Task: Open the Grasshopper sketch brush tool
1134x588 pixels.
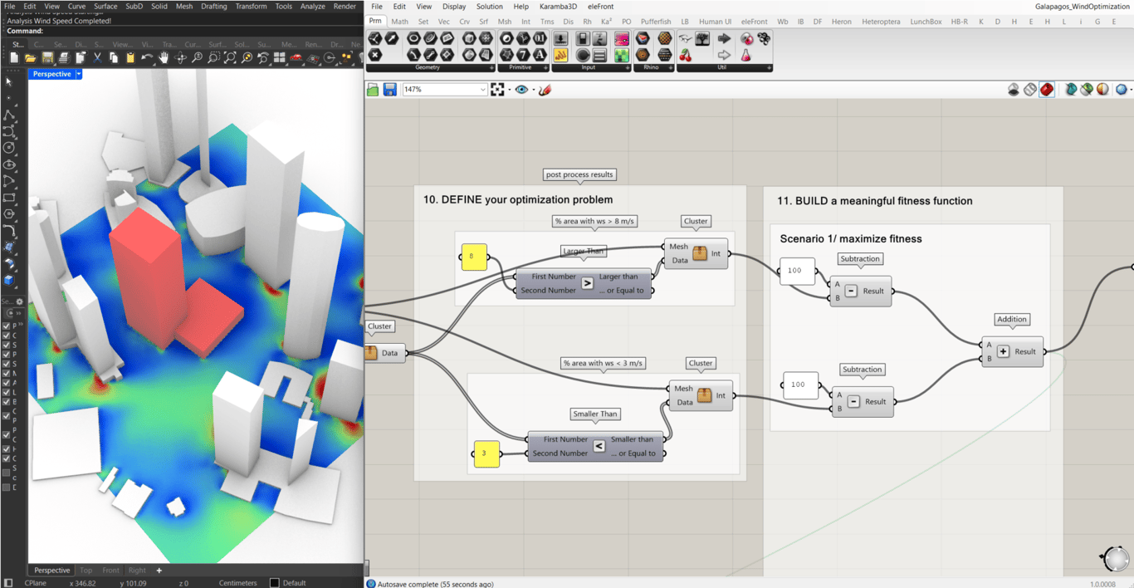Action: click(x=545, y=90)
